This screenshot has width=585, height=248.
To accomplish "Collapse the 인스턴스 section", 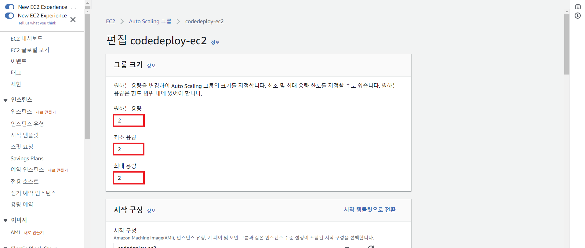I will click(5, 100).
